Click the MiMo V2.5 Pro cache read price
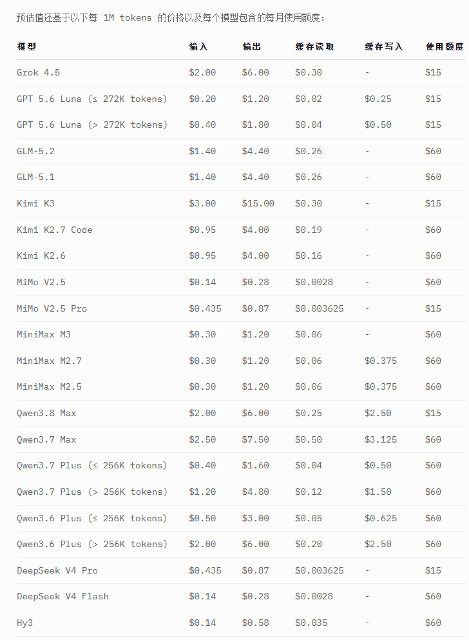Screen dimensions: 469x640 pyautogui.click(x=320, y=308)
